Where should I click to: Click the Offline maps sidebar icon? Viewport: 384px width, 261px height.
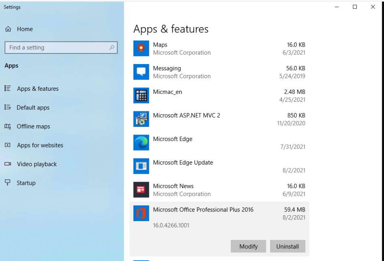8,126
